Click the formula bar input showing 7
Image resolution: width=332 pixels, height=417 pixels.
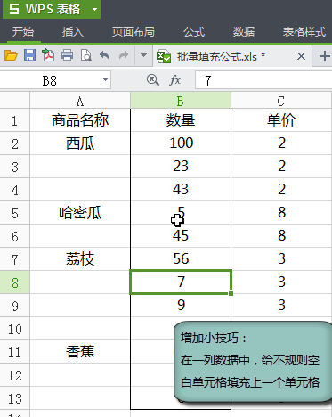coord(263,80)
